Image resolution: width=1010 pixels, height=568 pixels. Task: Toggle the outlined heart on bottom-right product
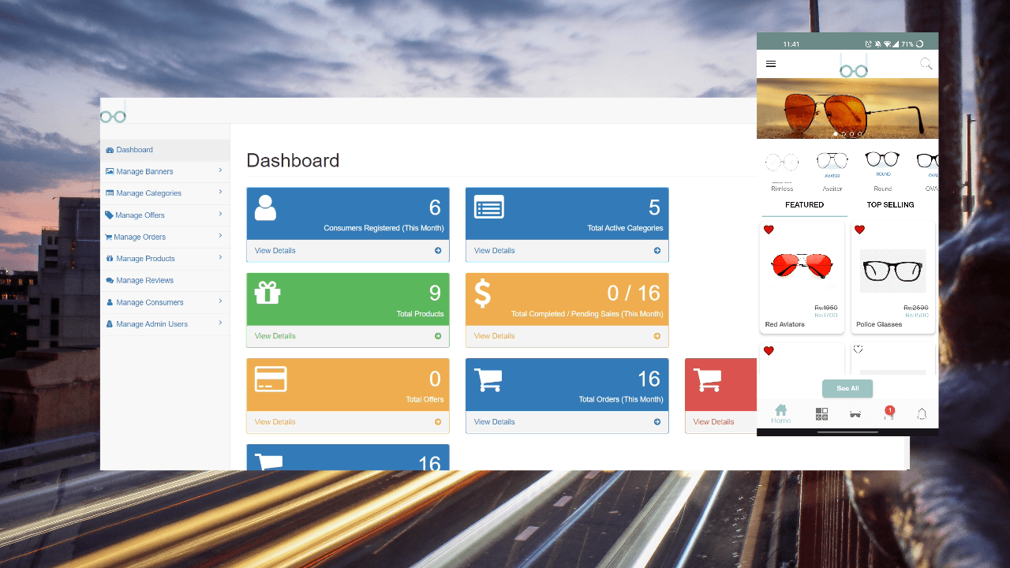858,349
